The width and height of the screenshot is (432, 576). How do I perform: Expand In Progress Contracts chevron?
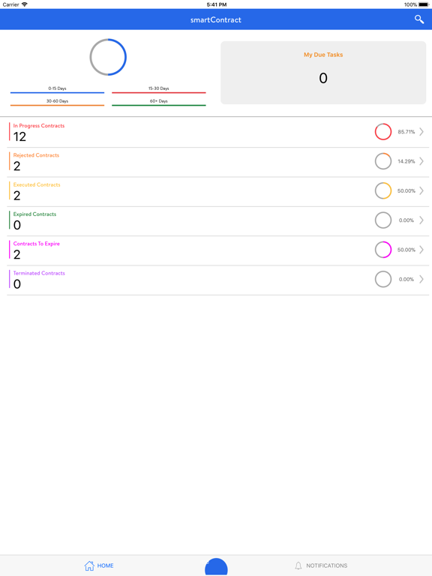(421, 131)
